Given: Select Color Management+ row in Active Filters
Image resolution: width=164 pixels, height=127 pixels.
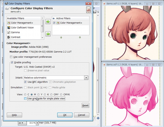Looking at the screenshot, I should [x=71, y=23].
